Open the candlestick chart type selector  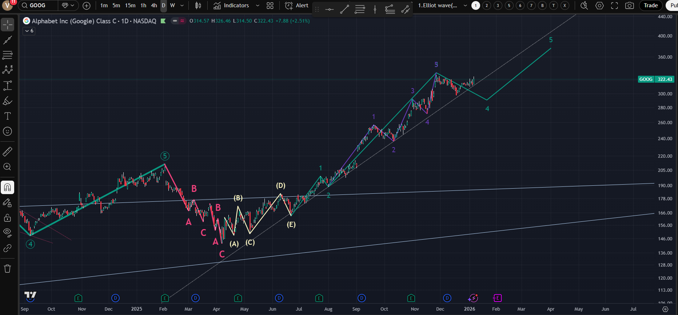click(198, 5)
